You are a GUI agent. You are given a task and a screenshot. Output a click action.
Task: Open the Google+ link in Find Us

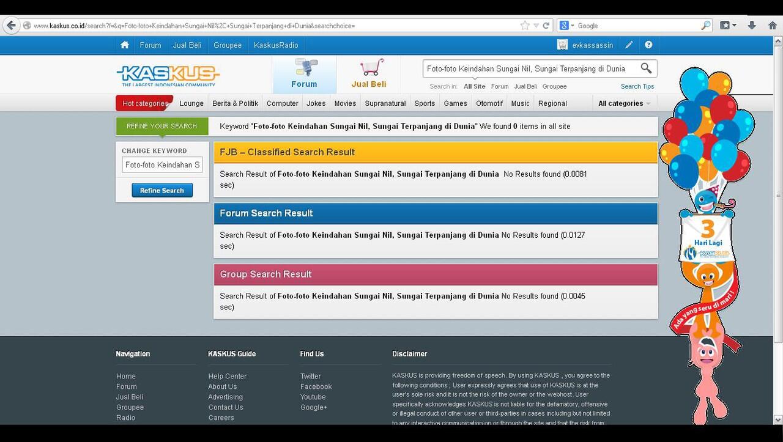coord(314,408)
